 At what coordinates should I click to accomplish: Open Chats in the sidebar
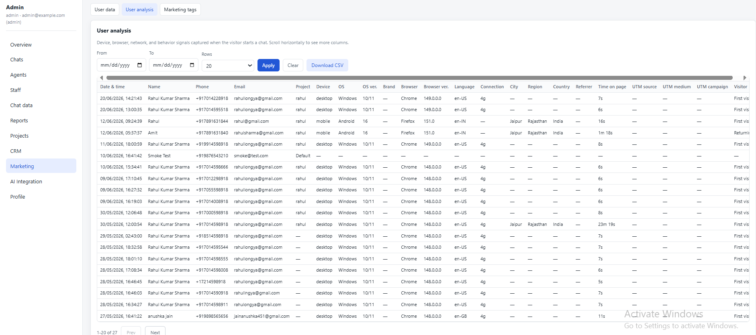coord(41,59)
